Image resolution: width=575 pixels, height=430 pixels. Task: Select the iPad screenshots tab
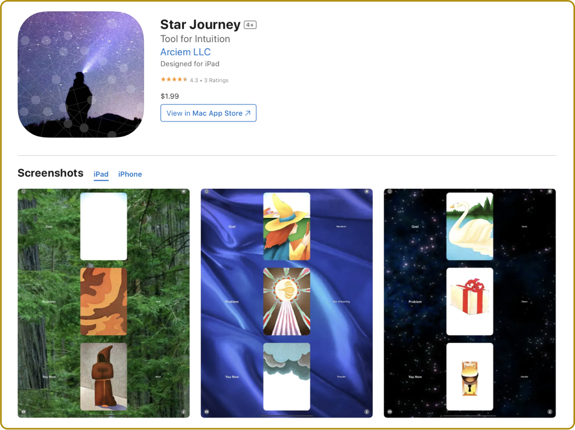(x=101, y=174)
